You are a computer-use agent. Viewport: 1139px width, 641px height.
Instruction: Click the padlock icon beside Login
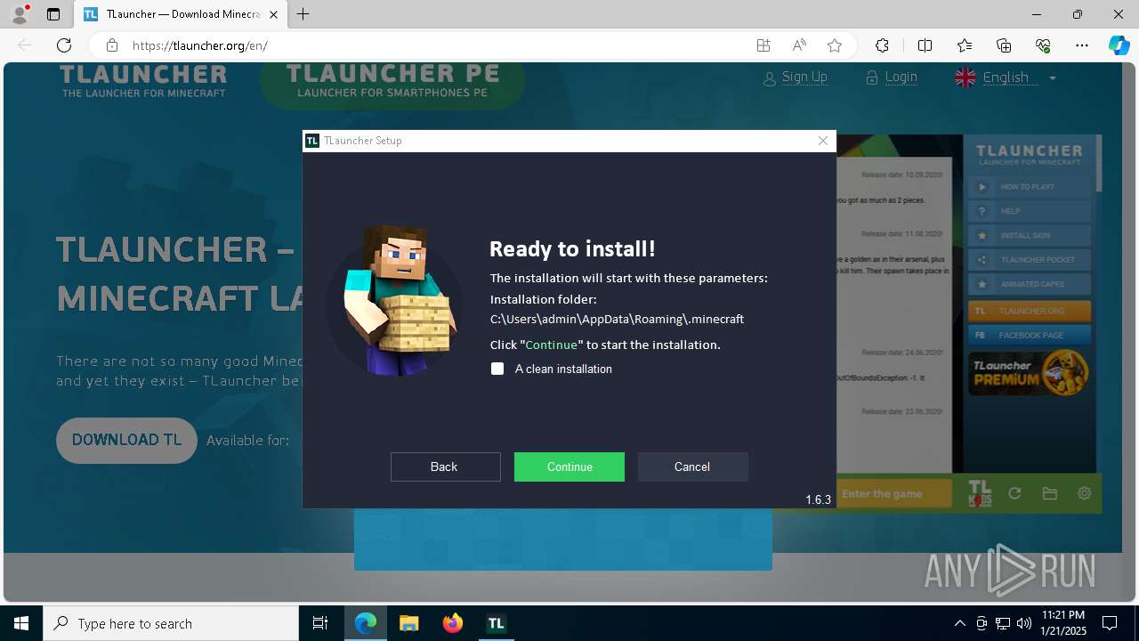click(x=872, y=77)
